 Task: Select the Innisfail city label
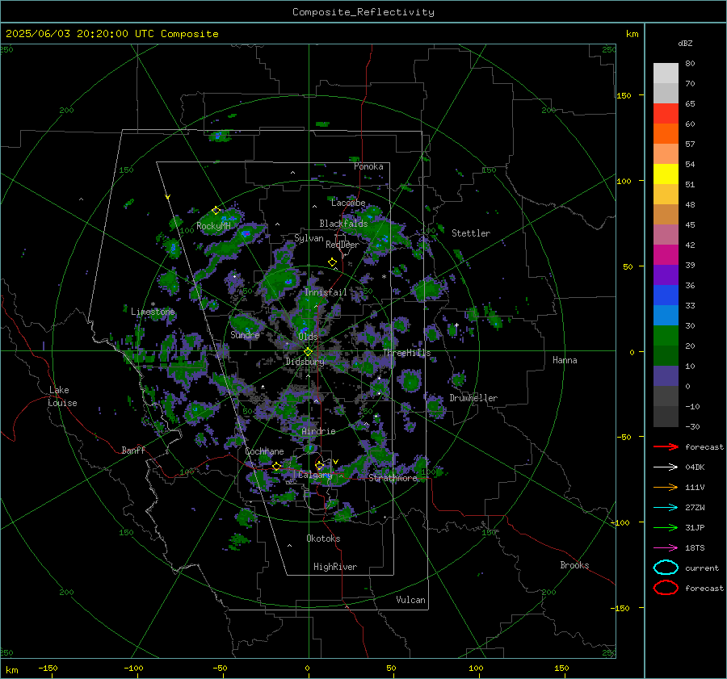(x=326, y=292)
